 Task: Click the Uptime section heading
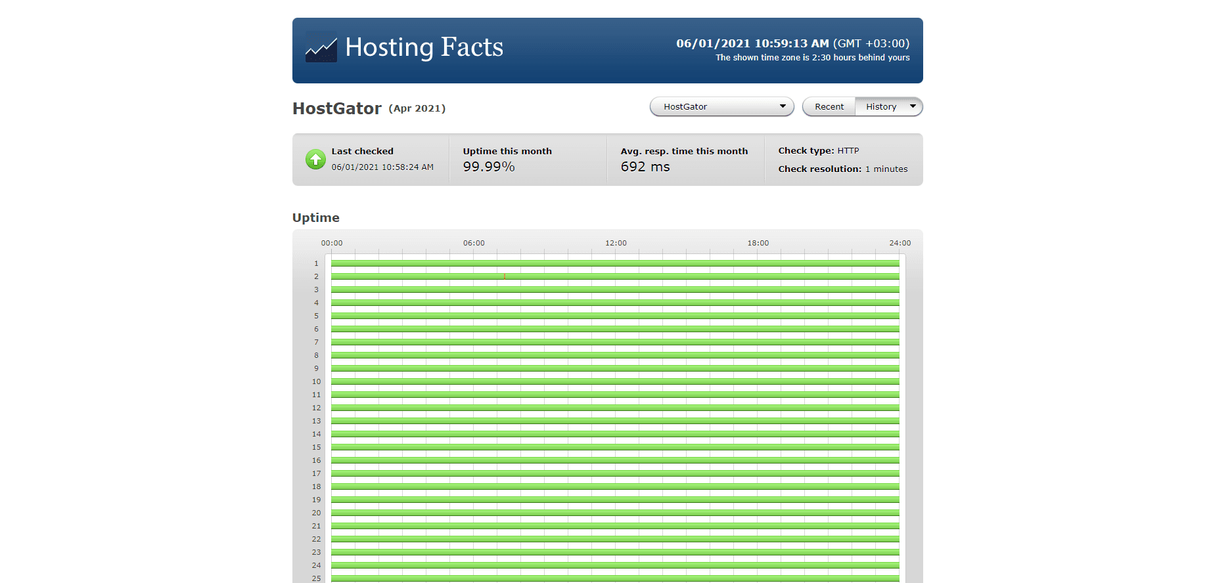316,217
